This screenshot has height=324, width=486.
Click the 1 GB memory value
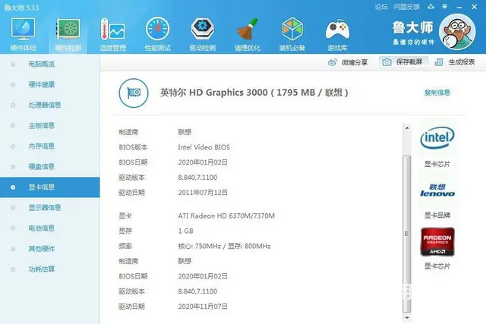click(x=185, y=231)
